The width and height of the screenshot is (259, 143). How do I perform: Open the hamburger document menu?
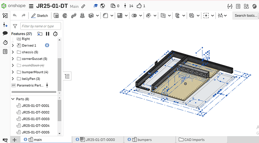(x=31, y=6)
